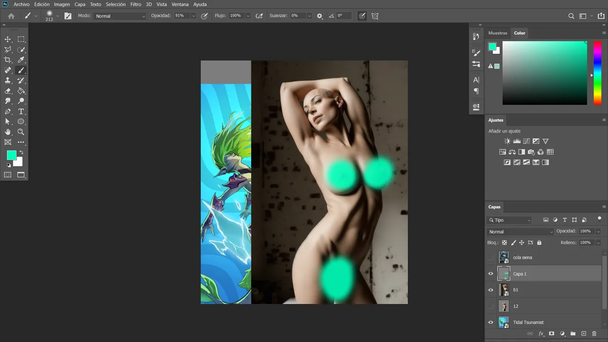Select the Quick Selection tool
The image size is (608, 342).
pyautogui.click(x=21, y=49)
